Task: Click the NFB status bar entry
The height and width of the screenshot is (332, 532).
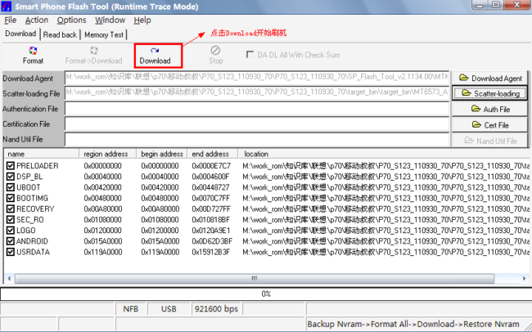Action: [131, 309]
